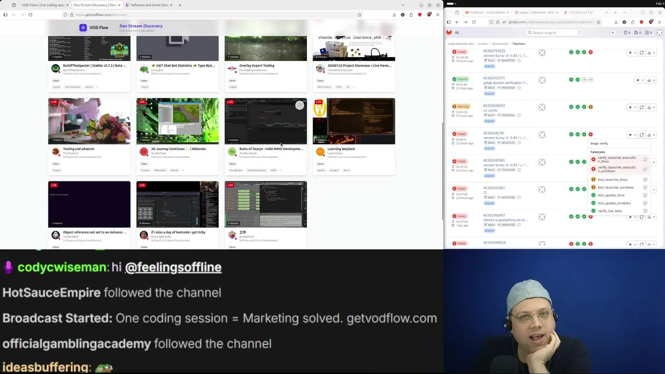The width and height of the screenshot is (665, 374).
Task: Click the codycwiseman-dev breadcrumb link
Action: (x=461, y=44)
